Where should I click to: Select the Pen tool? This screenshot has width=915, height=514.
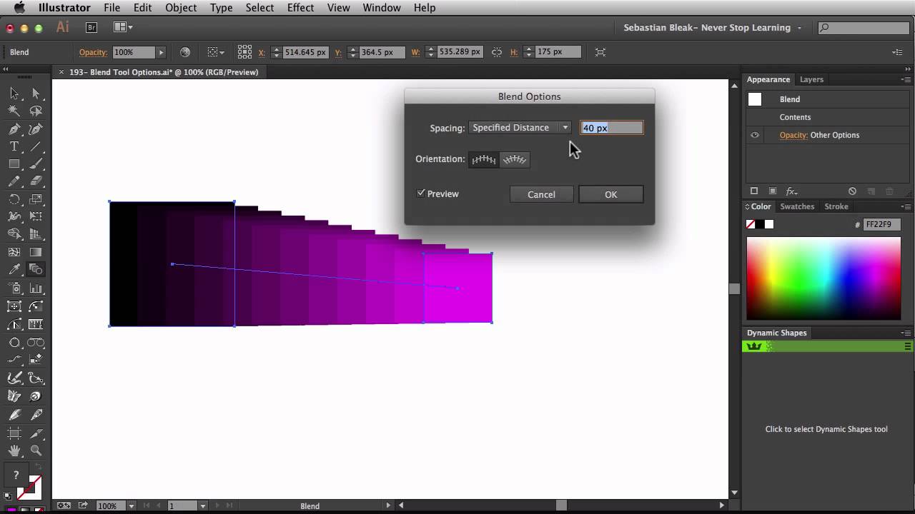click(14, 129)
